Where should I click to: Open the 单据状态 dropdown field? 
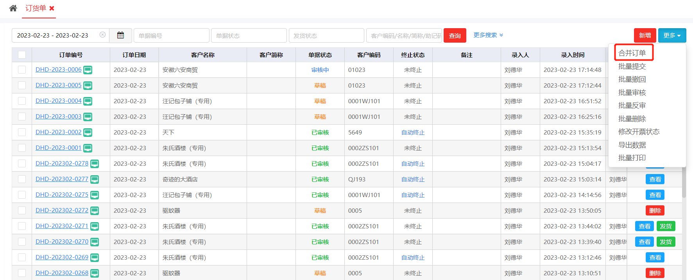(249, 35)
